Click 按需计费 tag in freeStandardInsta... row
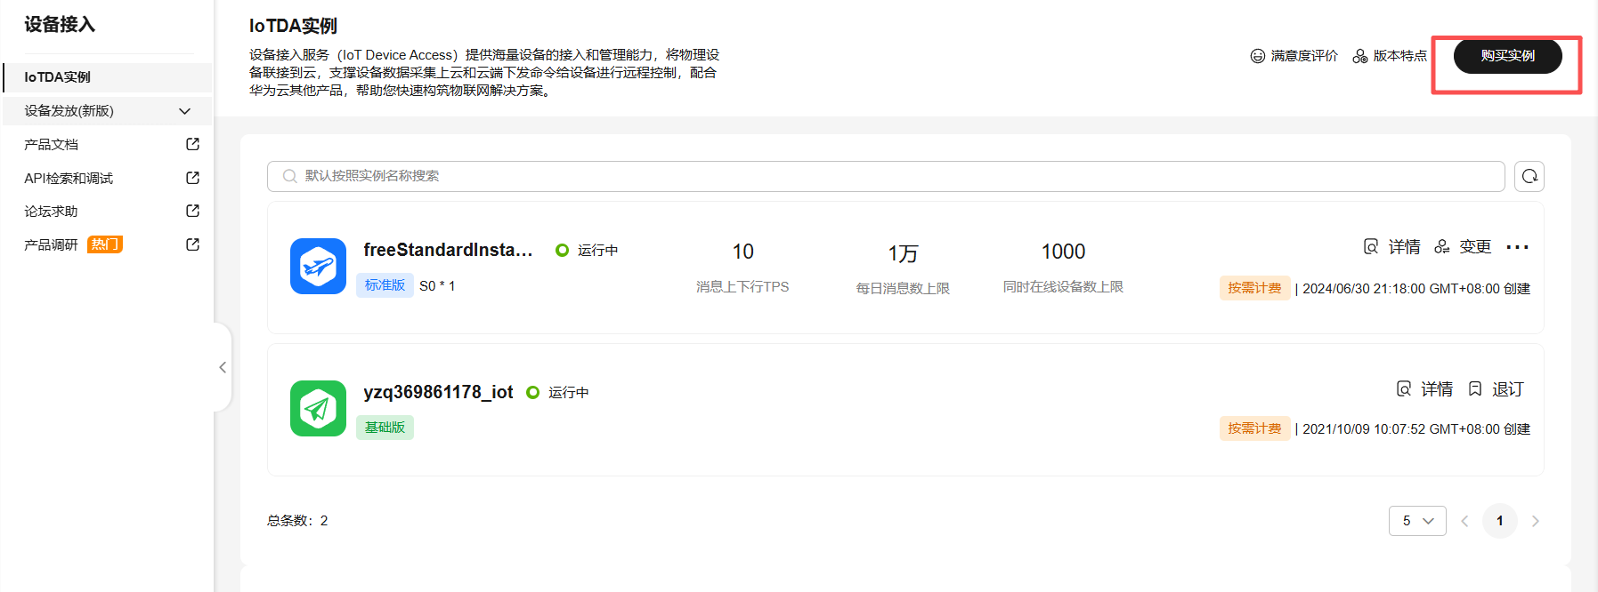The width and height of the screenshot is (1598, 592). pos(1254,288)
